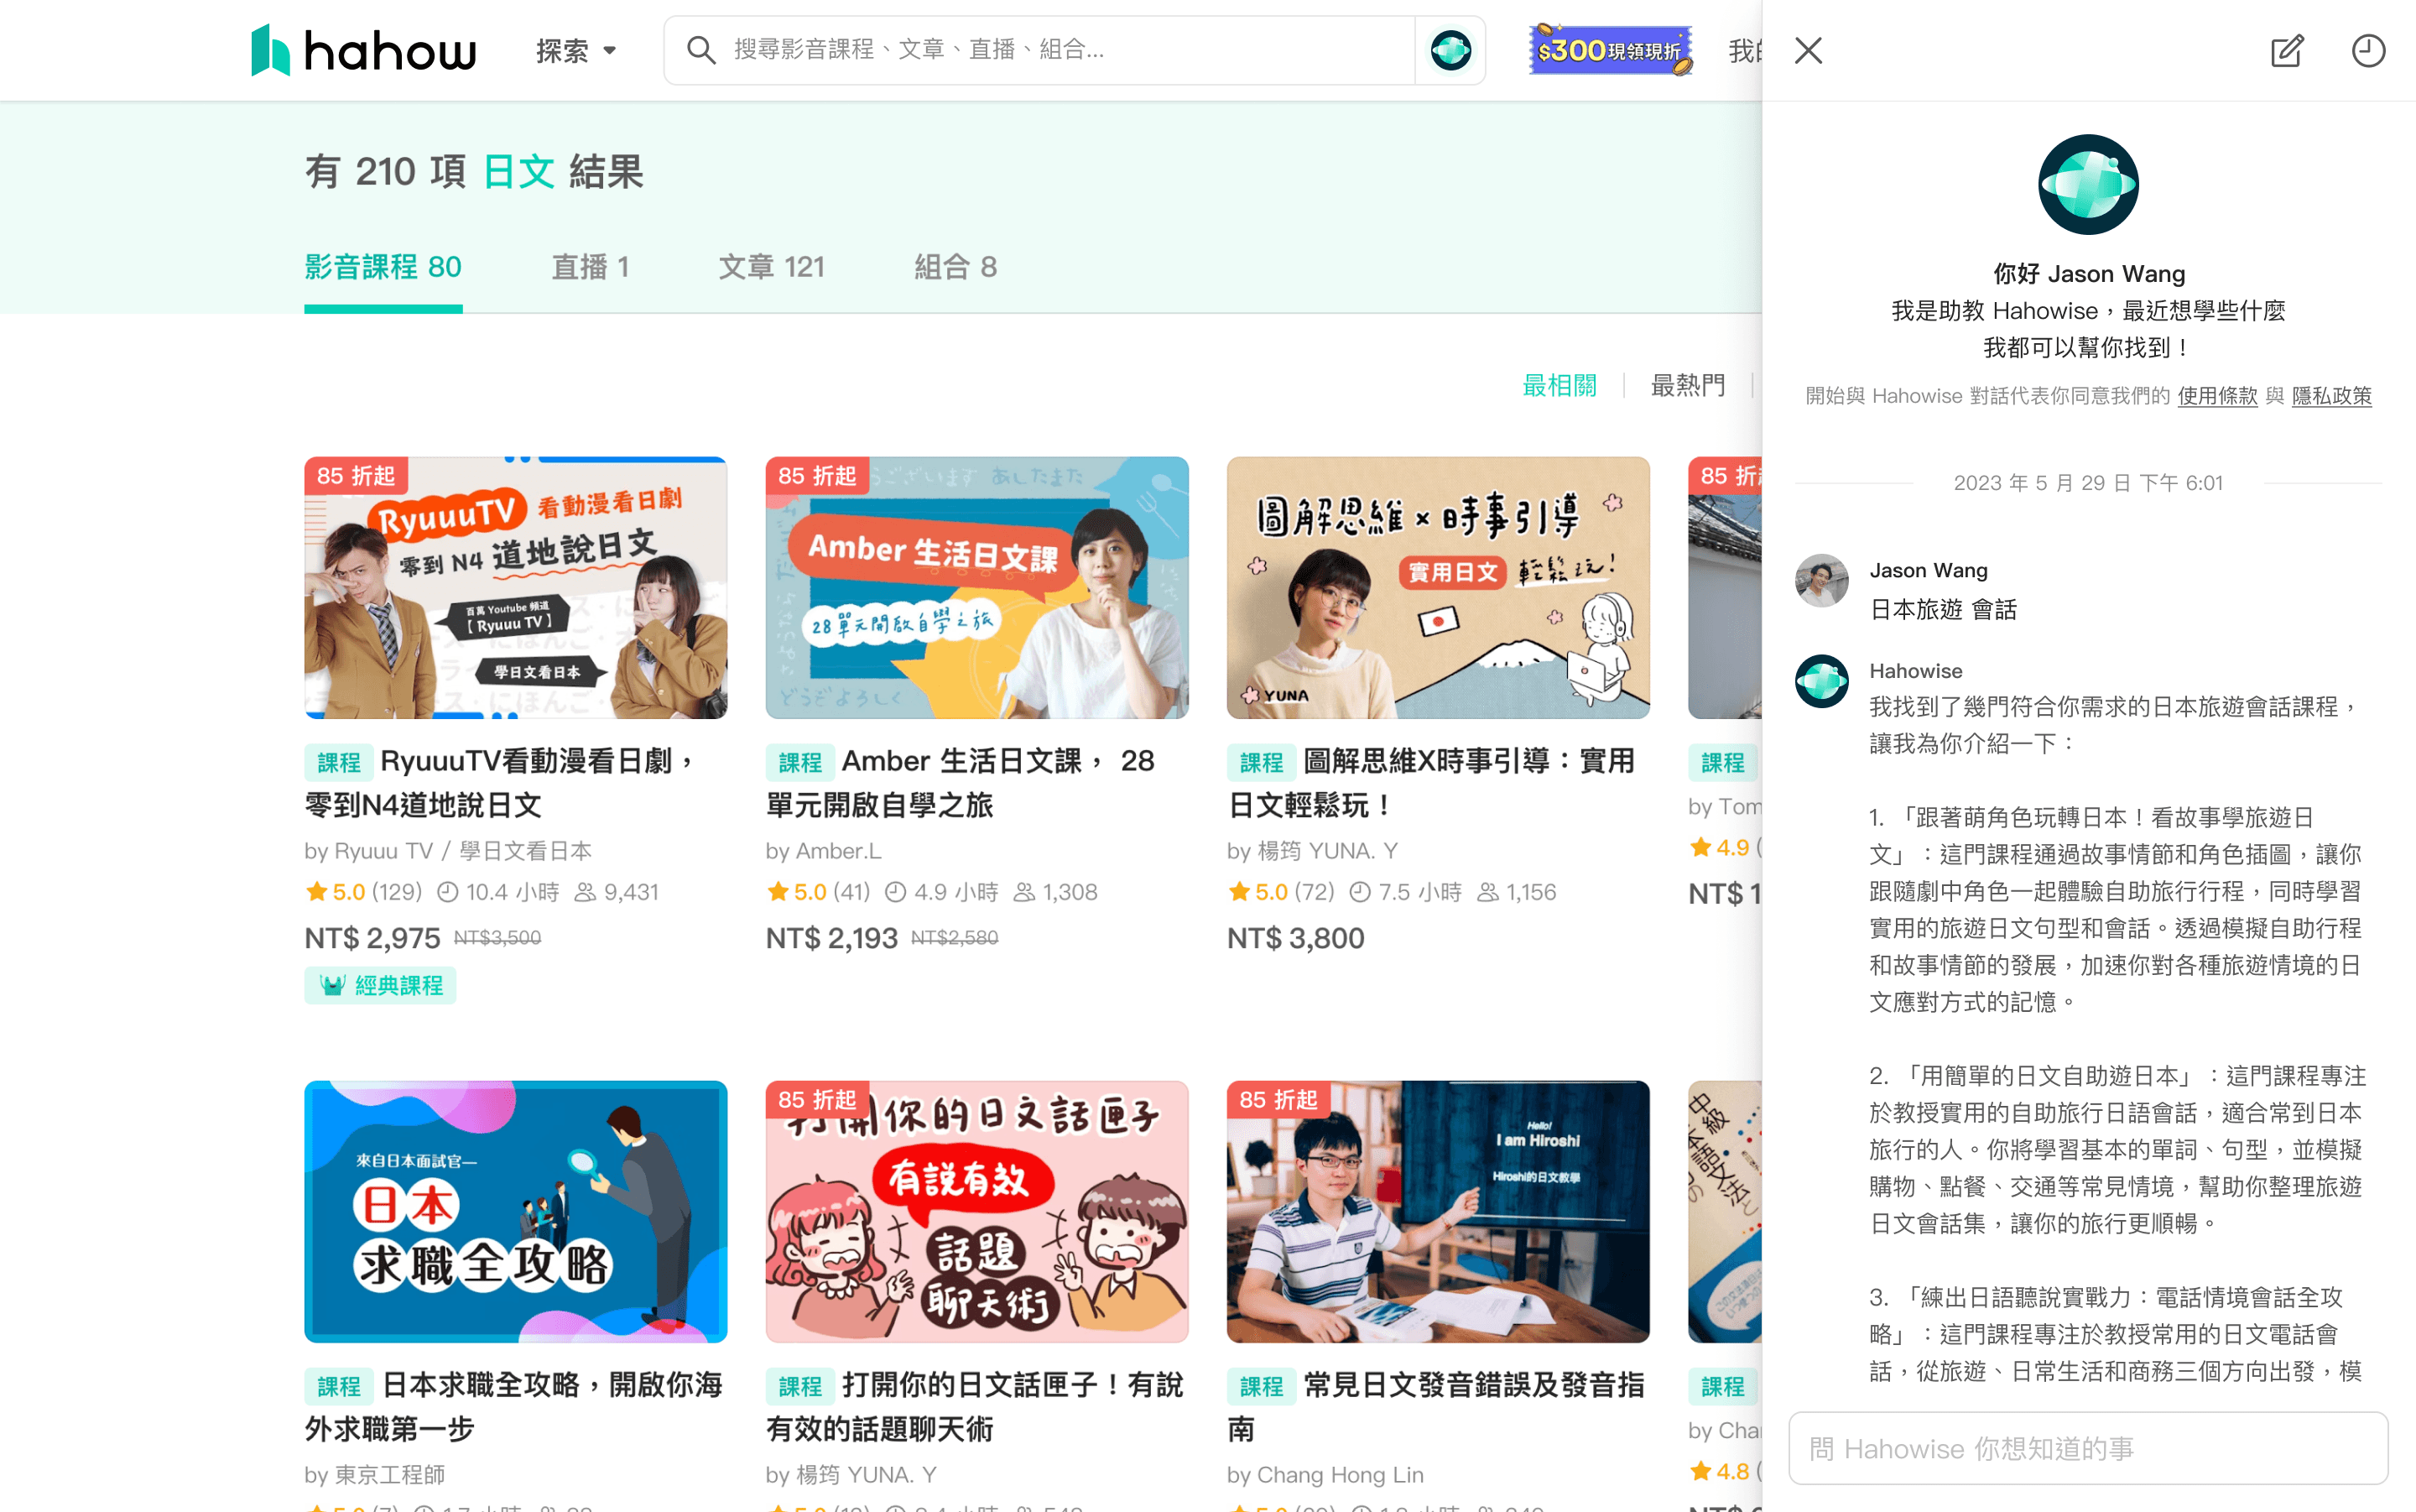This screenshot has width=2416, height=1512.
Task: Open the RyuuuTV course thumbnail
Action: (516, 588)
